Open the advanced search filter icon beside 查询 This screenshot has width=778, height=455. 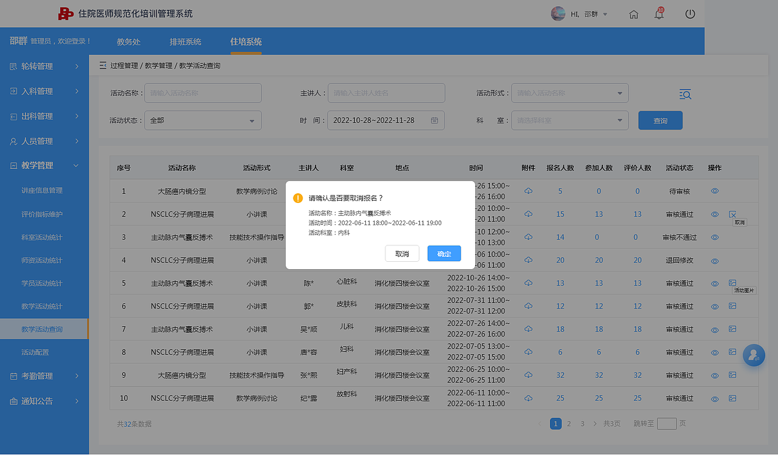pyautogui.click(x=685, y=94)
